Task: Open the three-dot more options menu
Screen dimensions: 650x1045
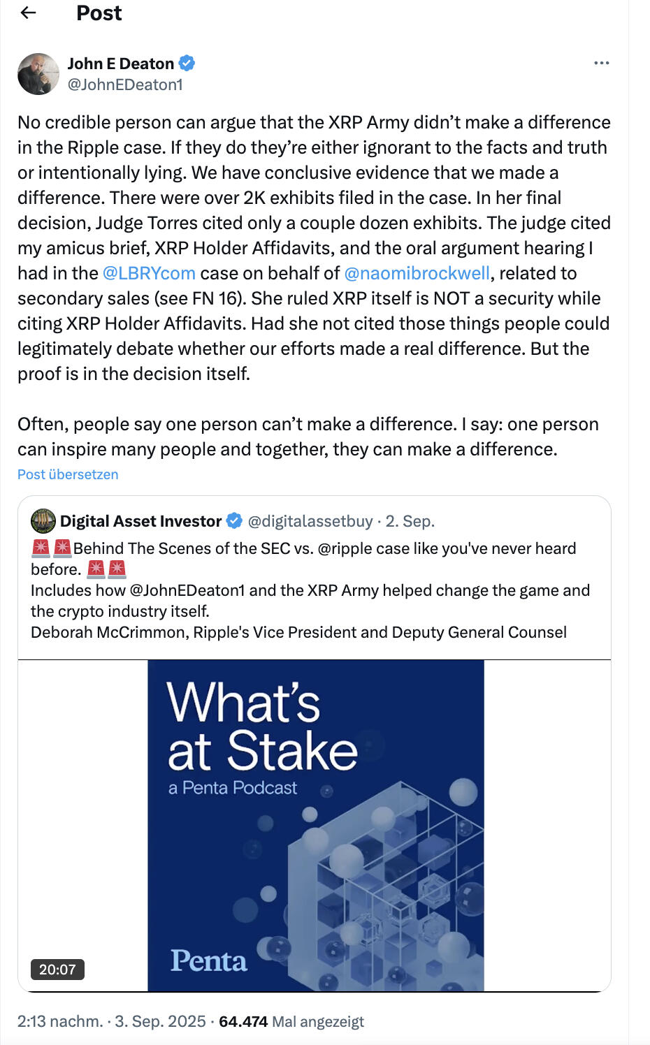Action: 601,63
